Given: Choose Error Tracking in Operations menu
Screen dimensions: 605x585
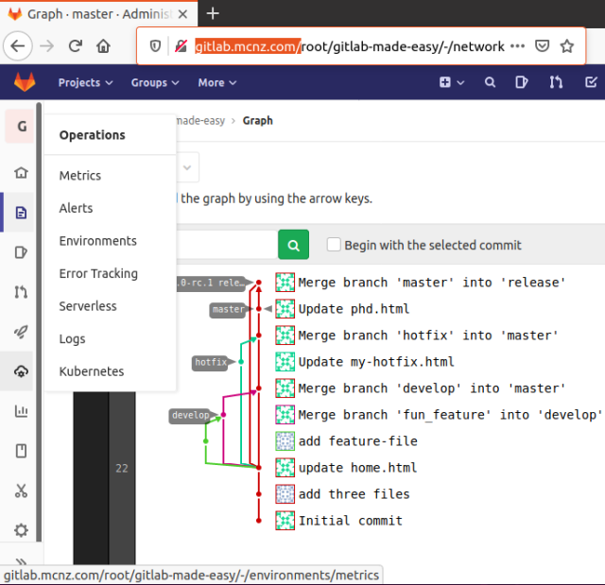Looking at the screenshot, I should point(98,273).
